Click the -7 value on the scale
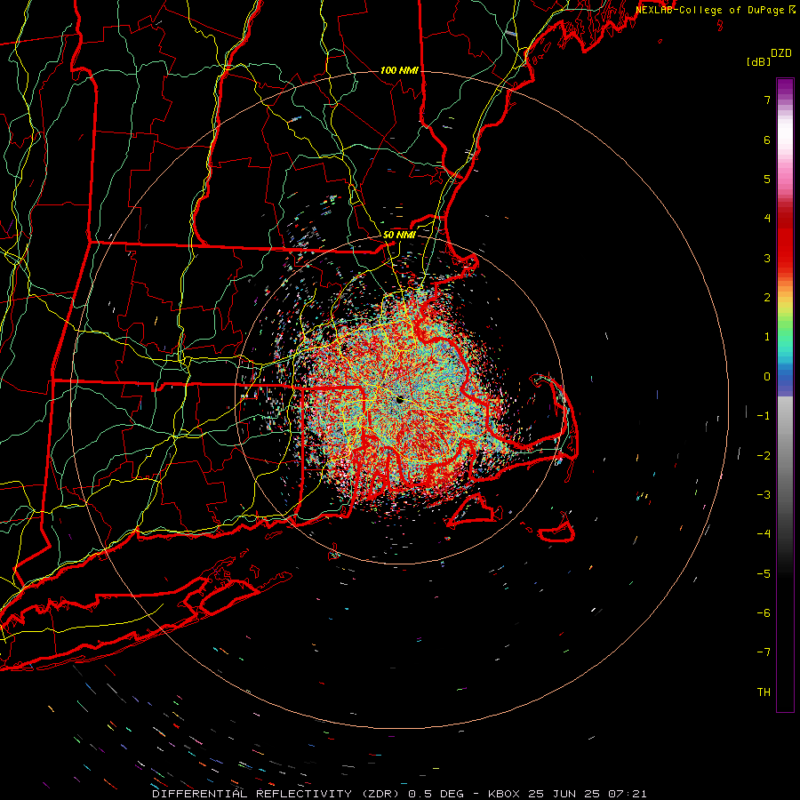The width and height of the screenshot is (800, 800). 764,652
